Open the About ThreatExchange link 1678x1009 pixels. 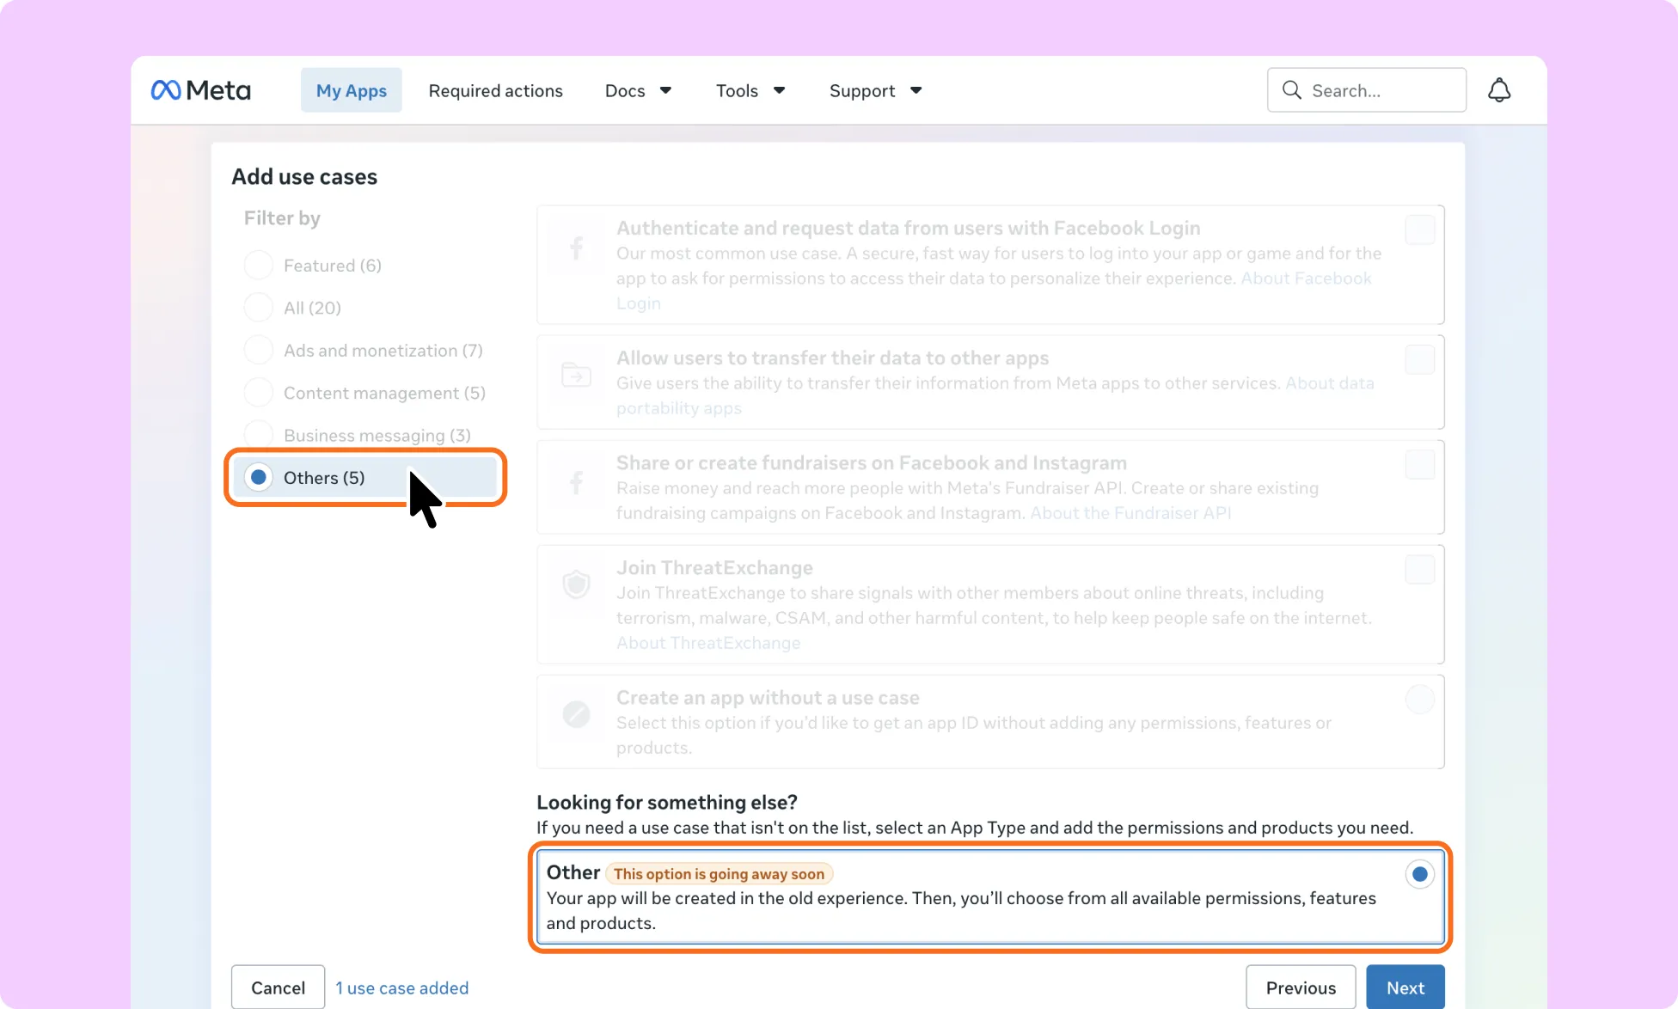707,643
